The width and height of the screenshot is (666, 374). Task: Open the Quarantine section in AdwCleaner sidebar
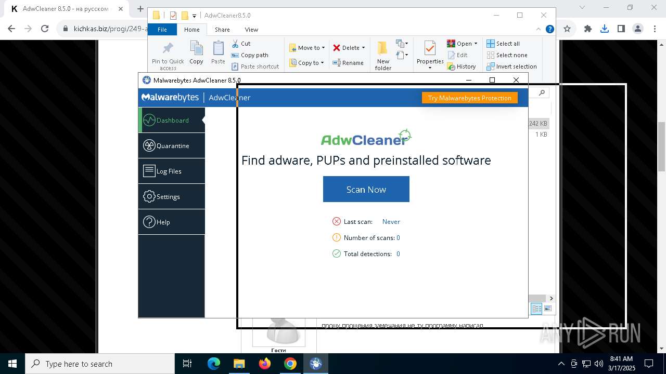172,146
